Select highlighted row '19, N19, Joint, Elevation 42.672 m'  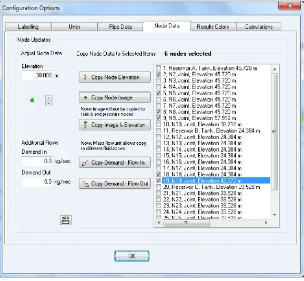point(216,180)
